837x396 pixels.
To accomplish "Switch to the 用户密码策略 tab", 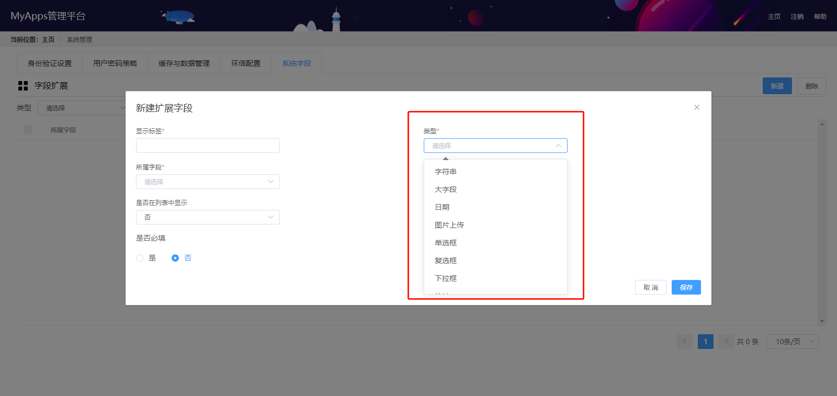I will pos(115,63).
